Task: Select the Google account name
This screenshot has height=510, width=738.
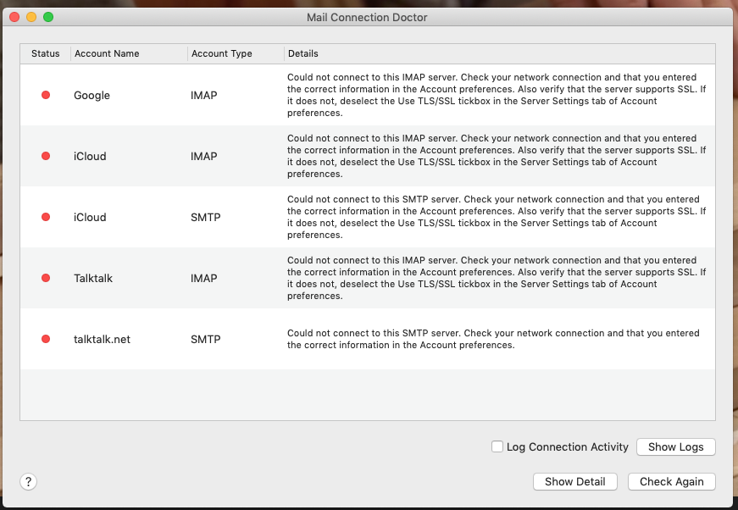Action: pos(92,96)
